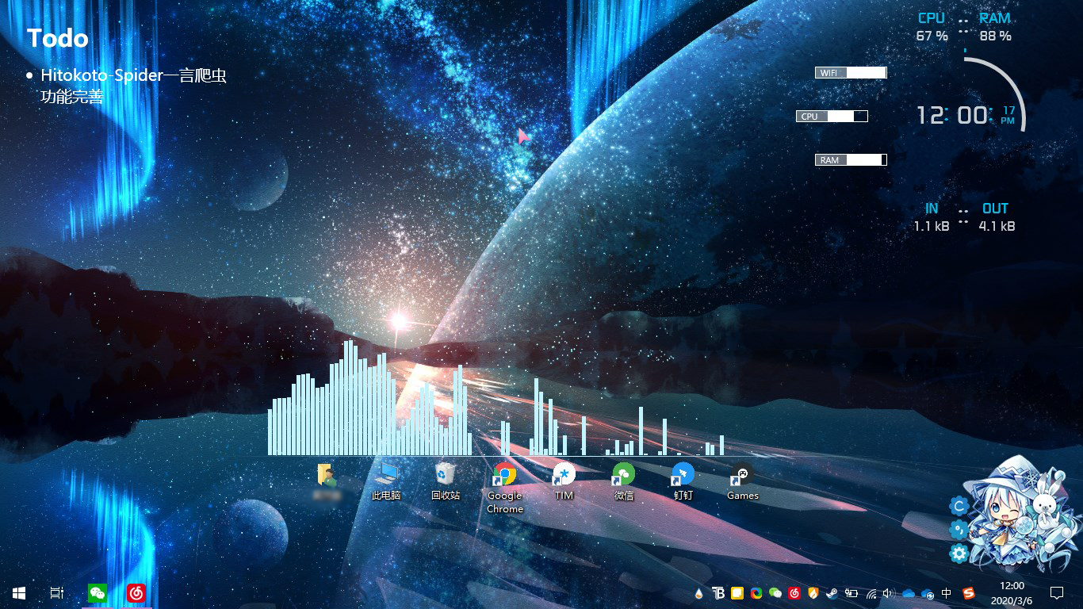
Task: Open Task View on the taskbar
Action: tap(57, 592)
